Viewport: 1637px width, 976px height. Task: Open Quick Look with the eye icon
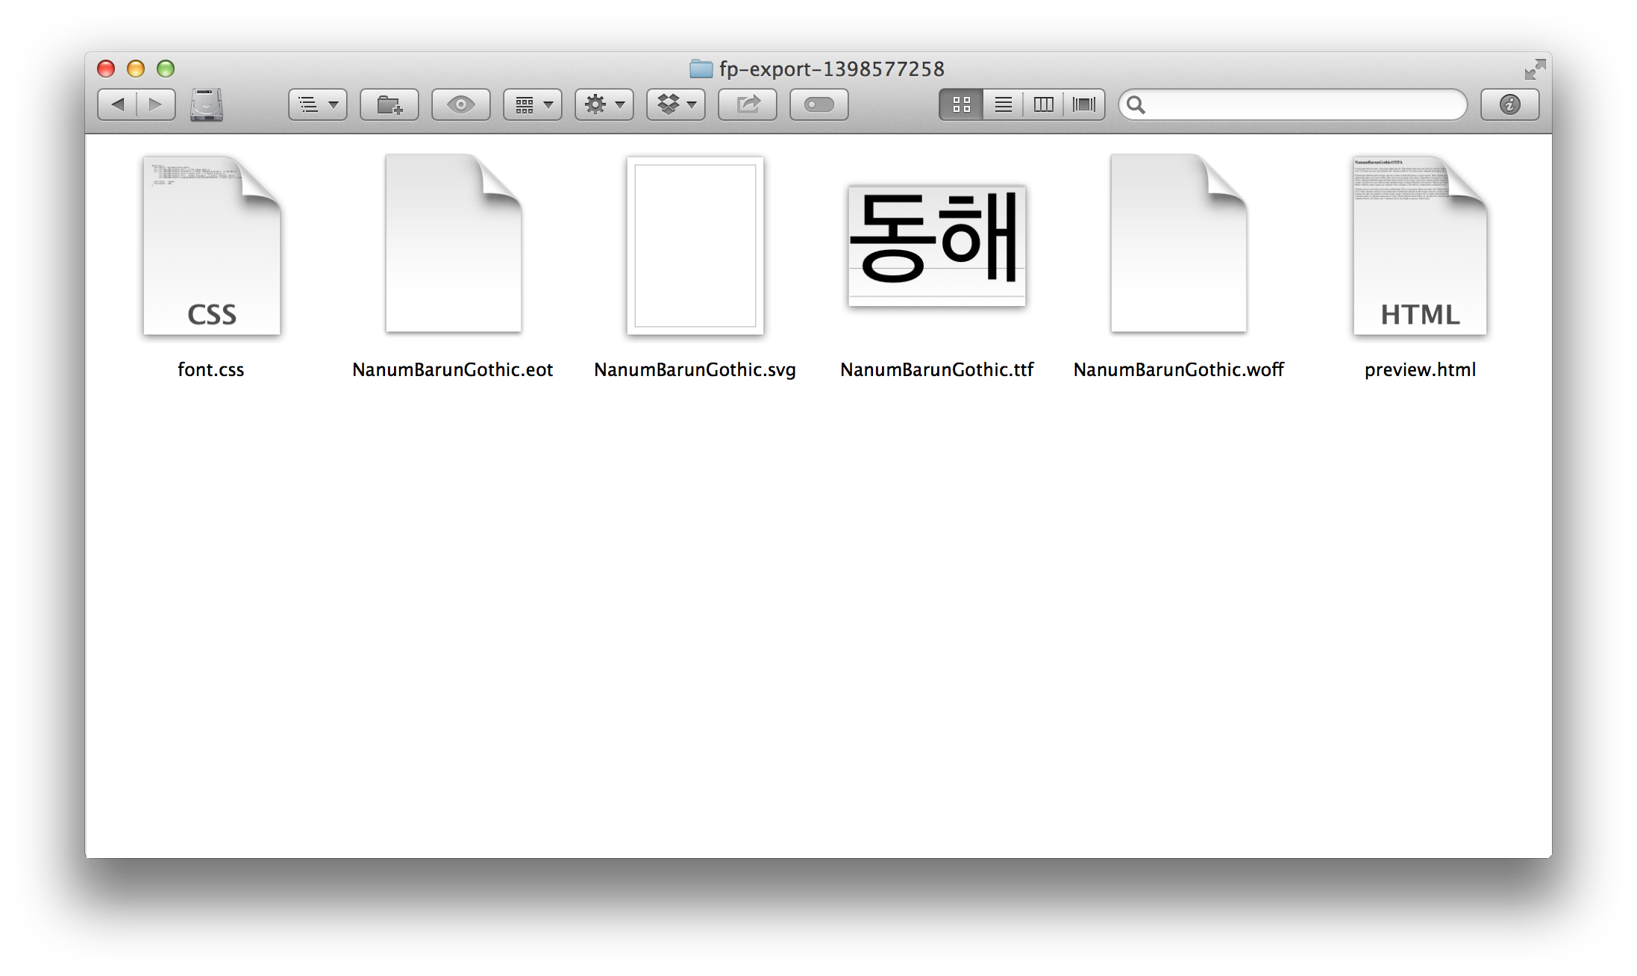(460, 104)
